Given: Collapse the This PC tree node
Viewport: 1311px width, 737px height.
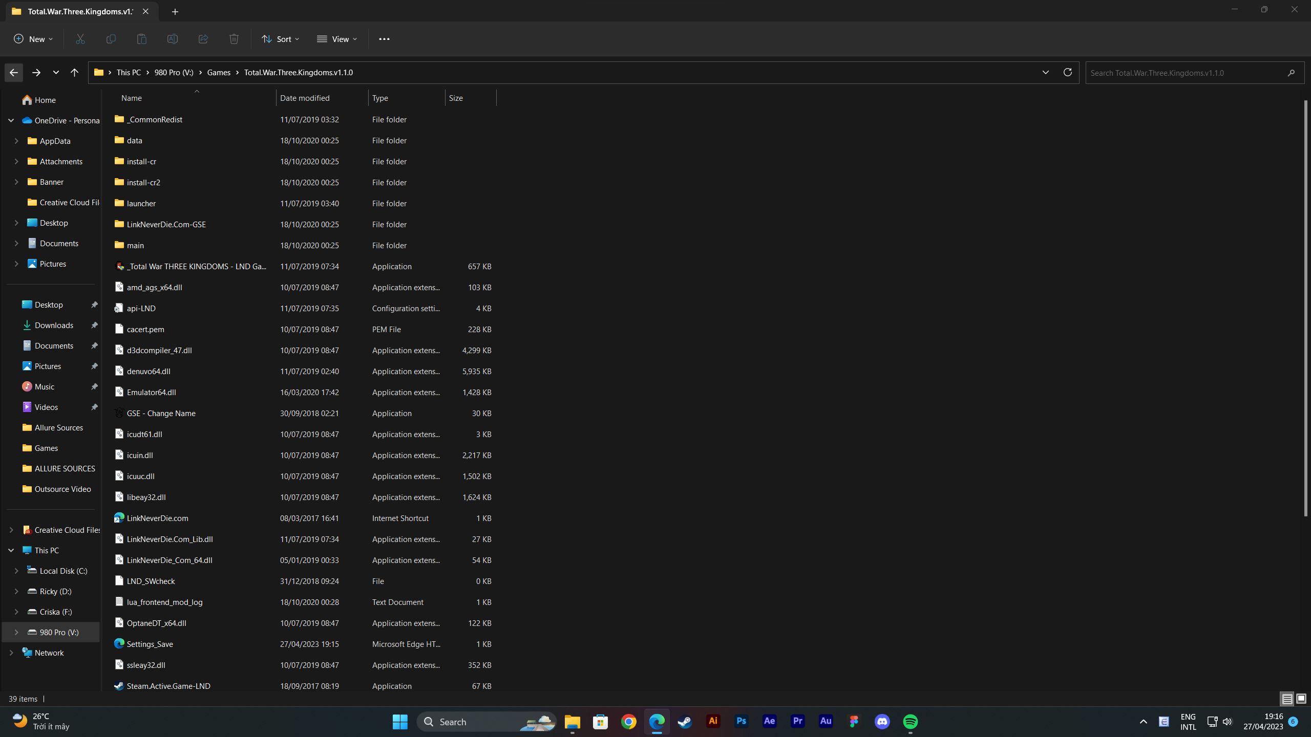Looking at the screenshot, I should click(11, 550).
